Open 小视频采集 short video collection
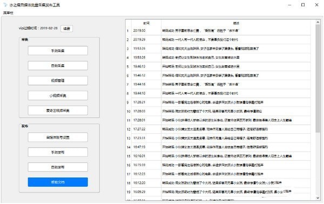This screenshot has width=324, height=204. [58, 96]
